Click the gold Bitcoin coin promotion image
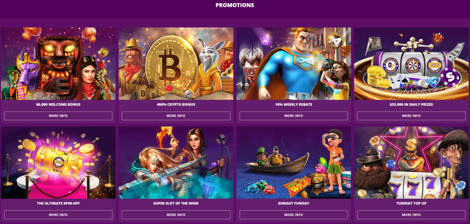470x224 pixels. pos(176,63)
